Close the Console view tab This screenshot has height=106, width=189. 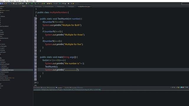click(x=63, y=88)
